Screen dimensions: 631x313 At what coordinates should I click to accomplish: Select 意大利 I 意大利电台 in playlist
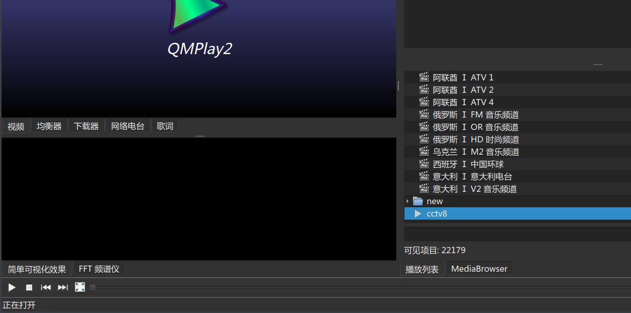pyautogui.click(x=517, y=176)
